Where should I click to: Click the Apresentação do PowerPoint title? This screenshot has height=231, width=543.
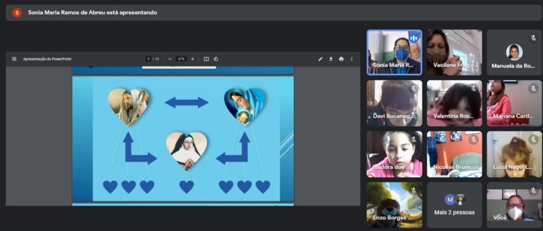pyautogui.click(x=47, y=59)
